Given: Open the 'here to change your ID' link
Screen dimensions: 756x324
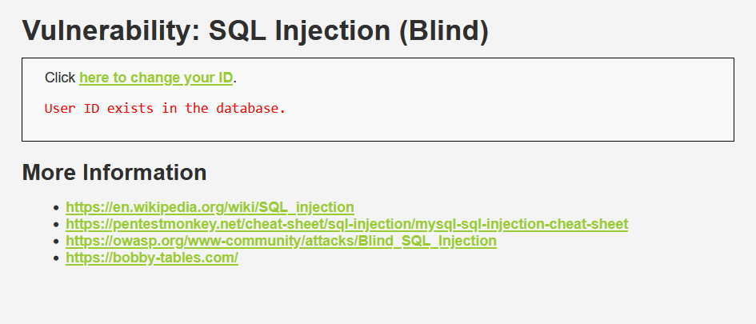Looking at the screenshot, I should [x=156, y=78].
